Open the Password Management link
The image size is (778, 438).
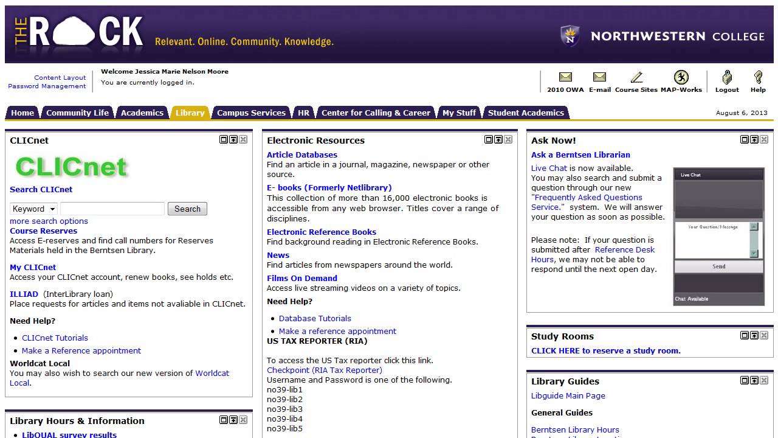tap(47, 86)
